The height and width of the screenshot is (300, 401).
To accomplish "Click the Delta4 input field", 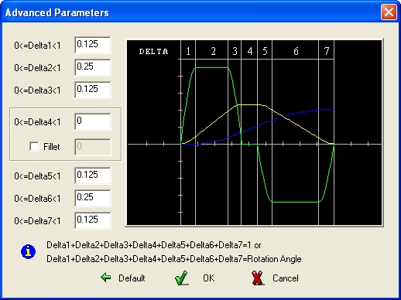I will tap(93, 121).
